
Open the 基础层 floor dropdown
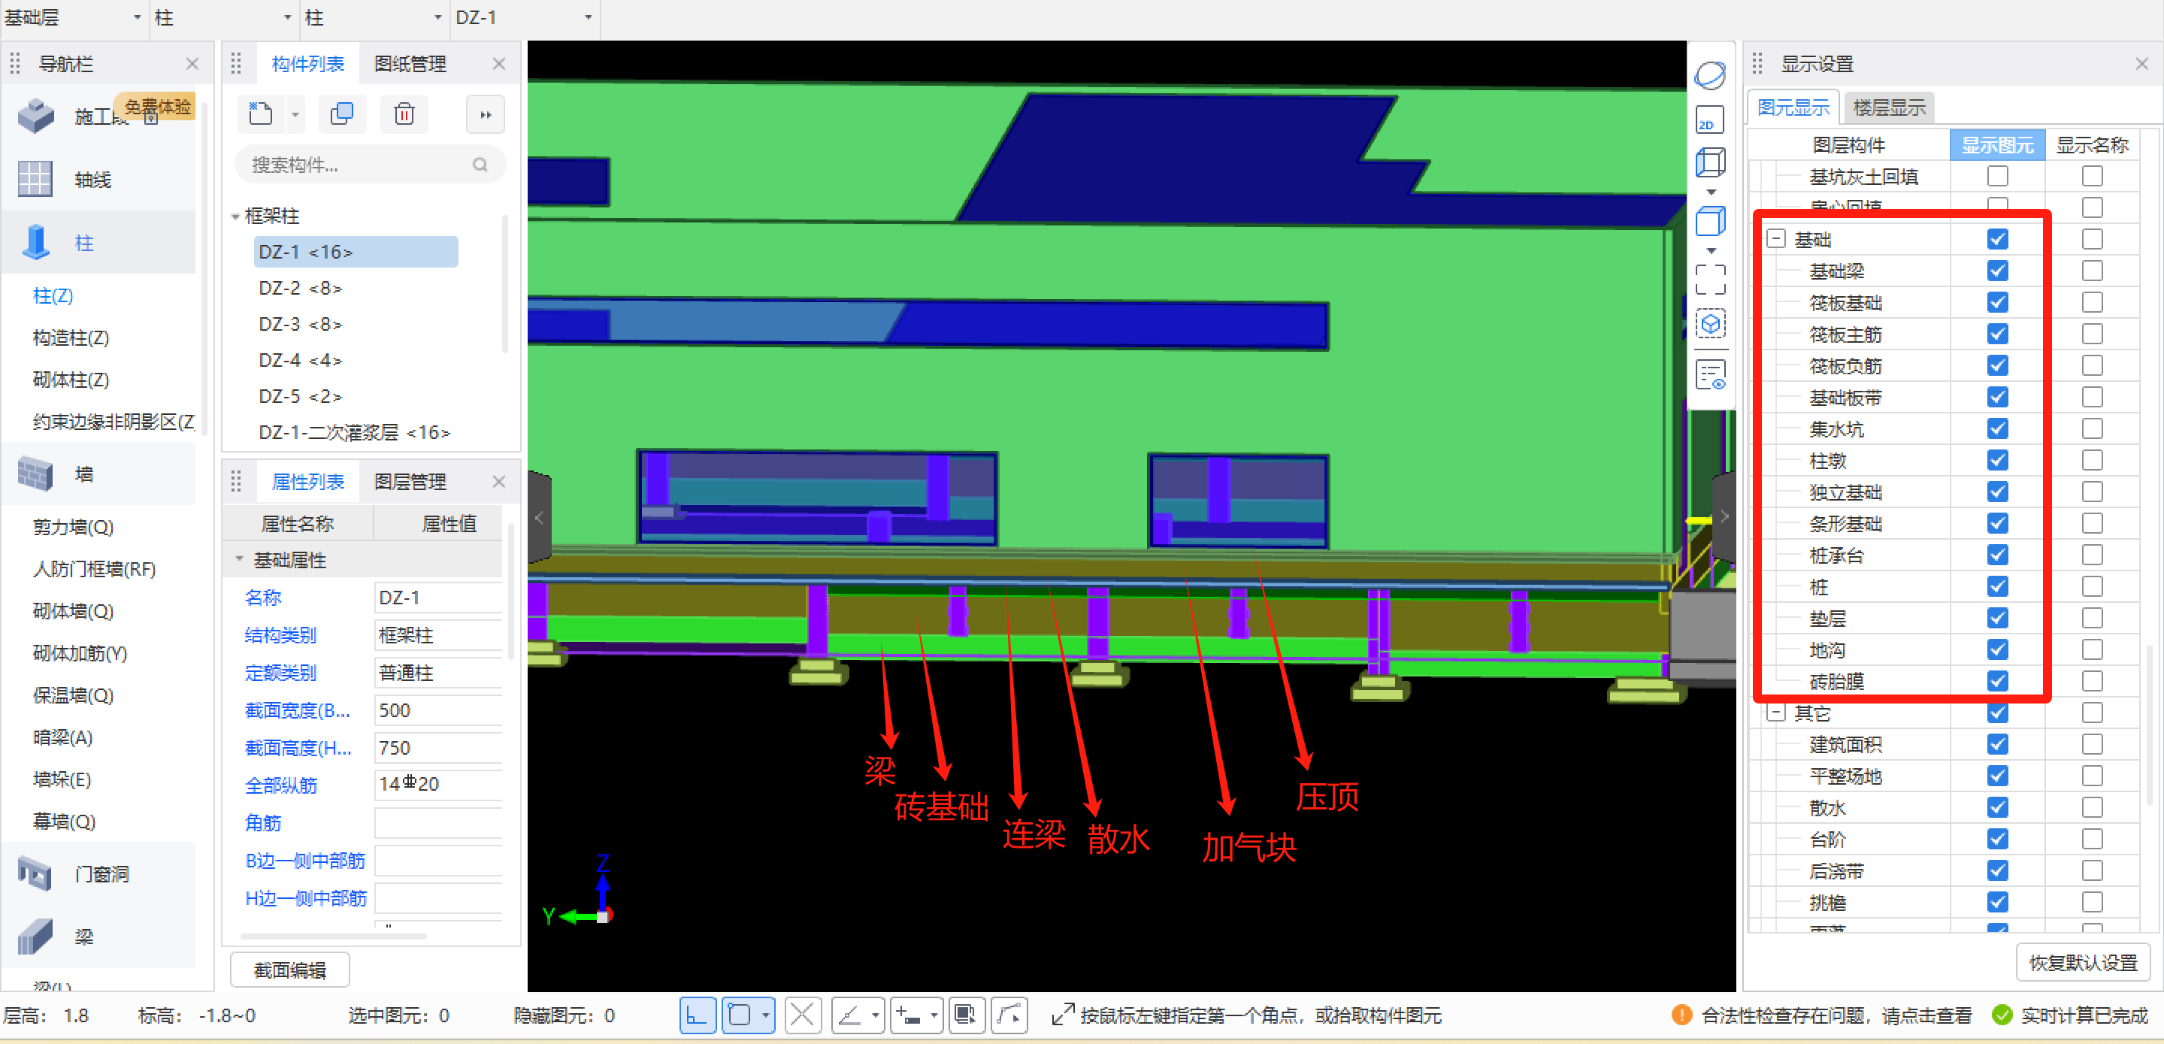(137, 17)
